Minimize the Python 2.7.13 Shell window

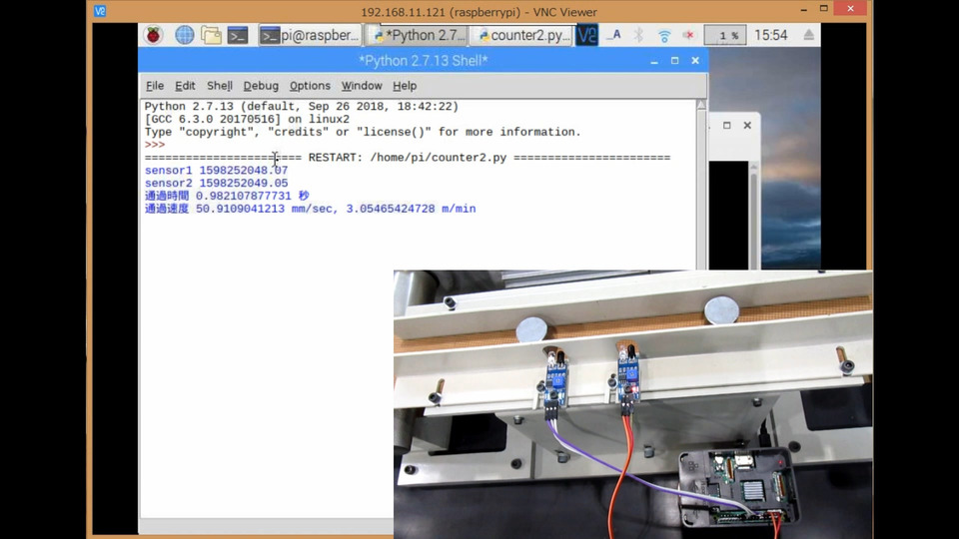coord(654,61)
